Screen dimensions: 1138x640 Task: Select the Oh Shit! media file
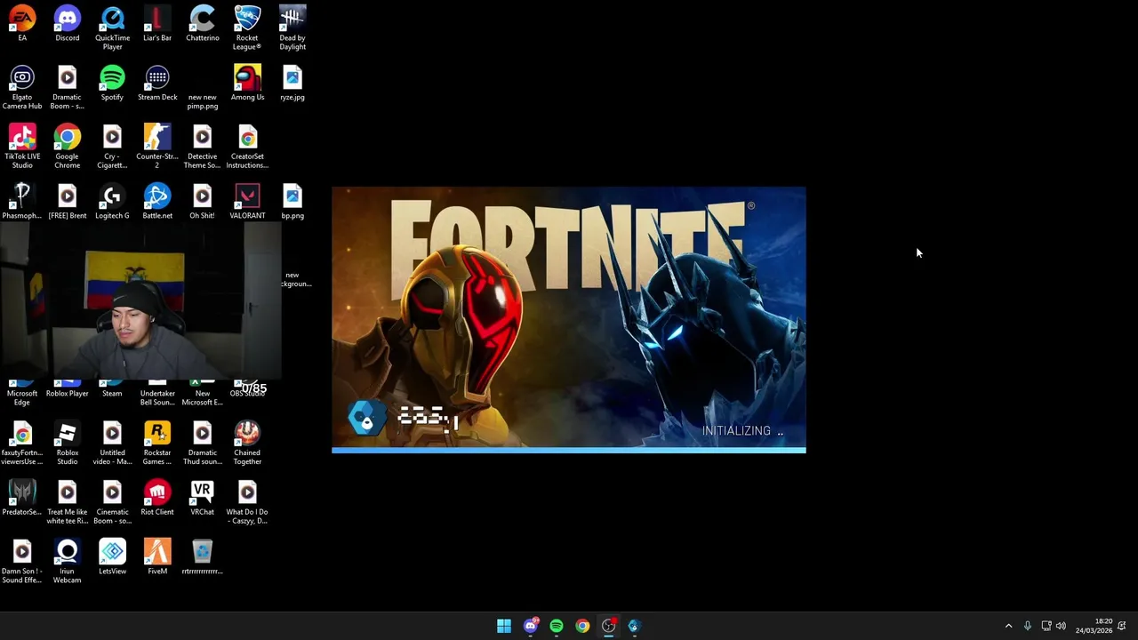coord(202,202)
